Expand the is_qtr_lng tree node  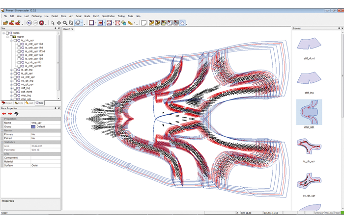11,70
